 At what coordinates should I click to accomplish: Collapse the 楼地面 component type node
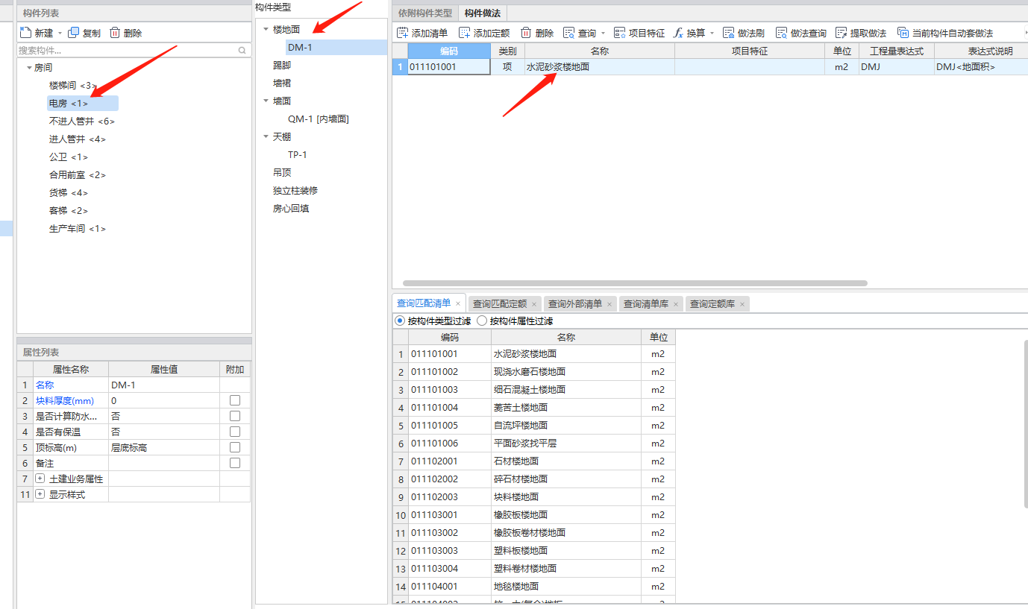pos(266,30)
